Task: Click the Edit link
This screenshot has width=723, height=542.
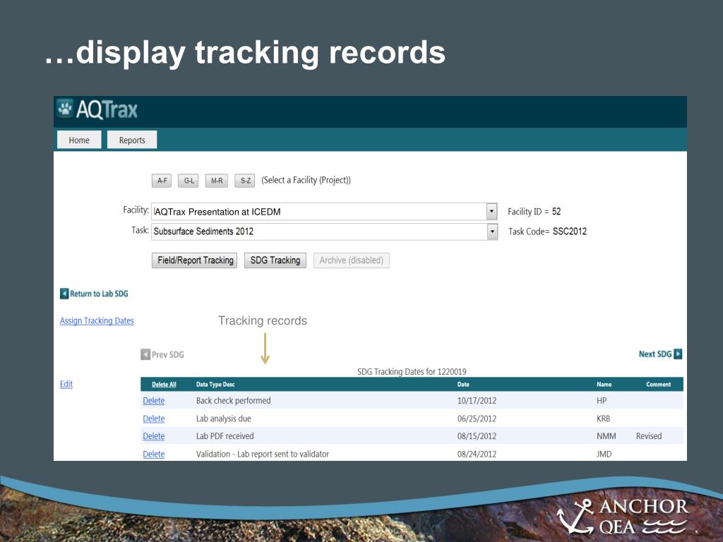Action: click(66, 384)
